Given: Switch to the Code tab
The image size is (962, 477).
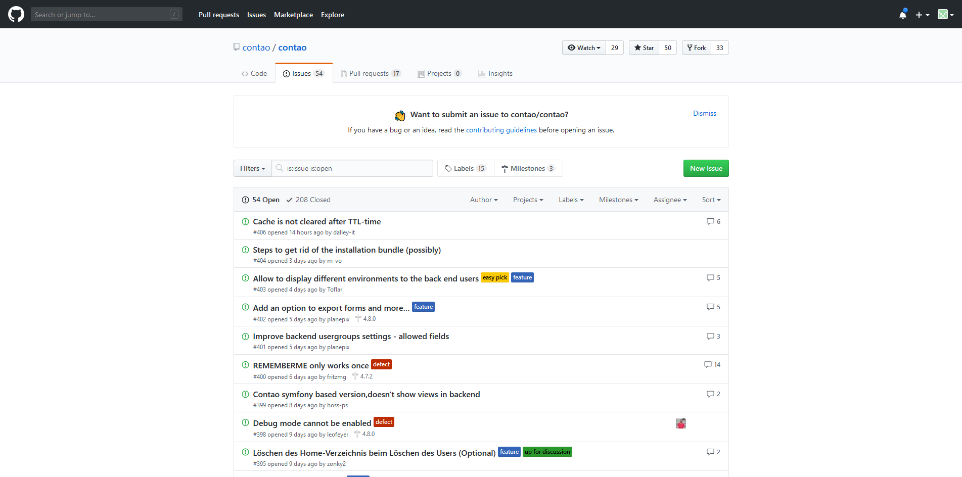Looking at the screenshot, I should [x=254, y=73].
